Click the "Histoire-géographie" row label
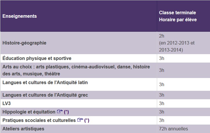Viewport: 210px width, 133px height. (x=24, y=43)
